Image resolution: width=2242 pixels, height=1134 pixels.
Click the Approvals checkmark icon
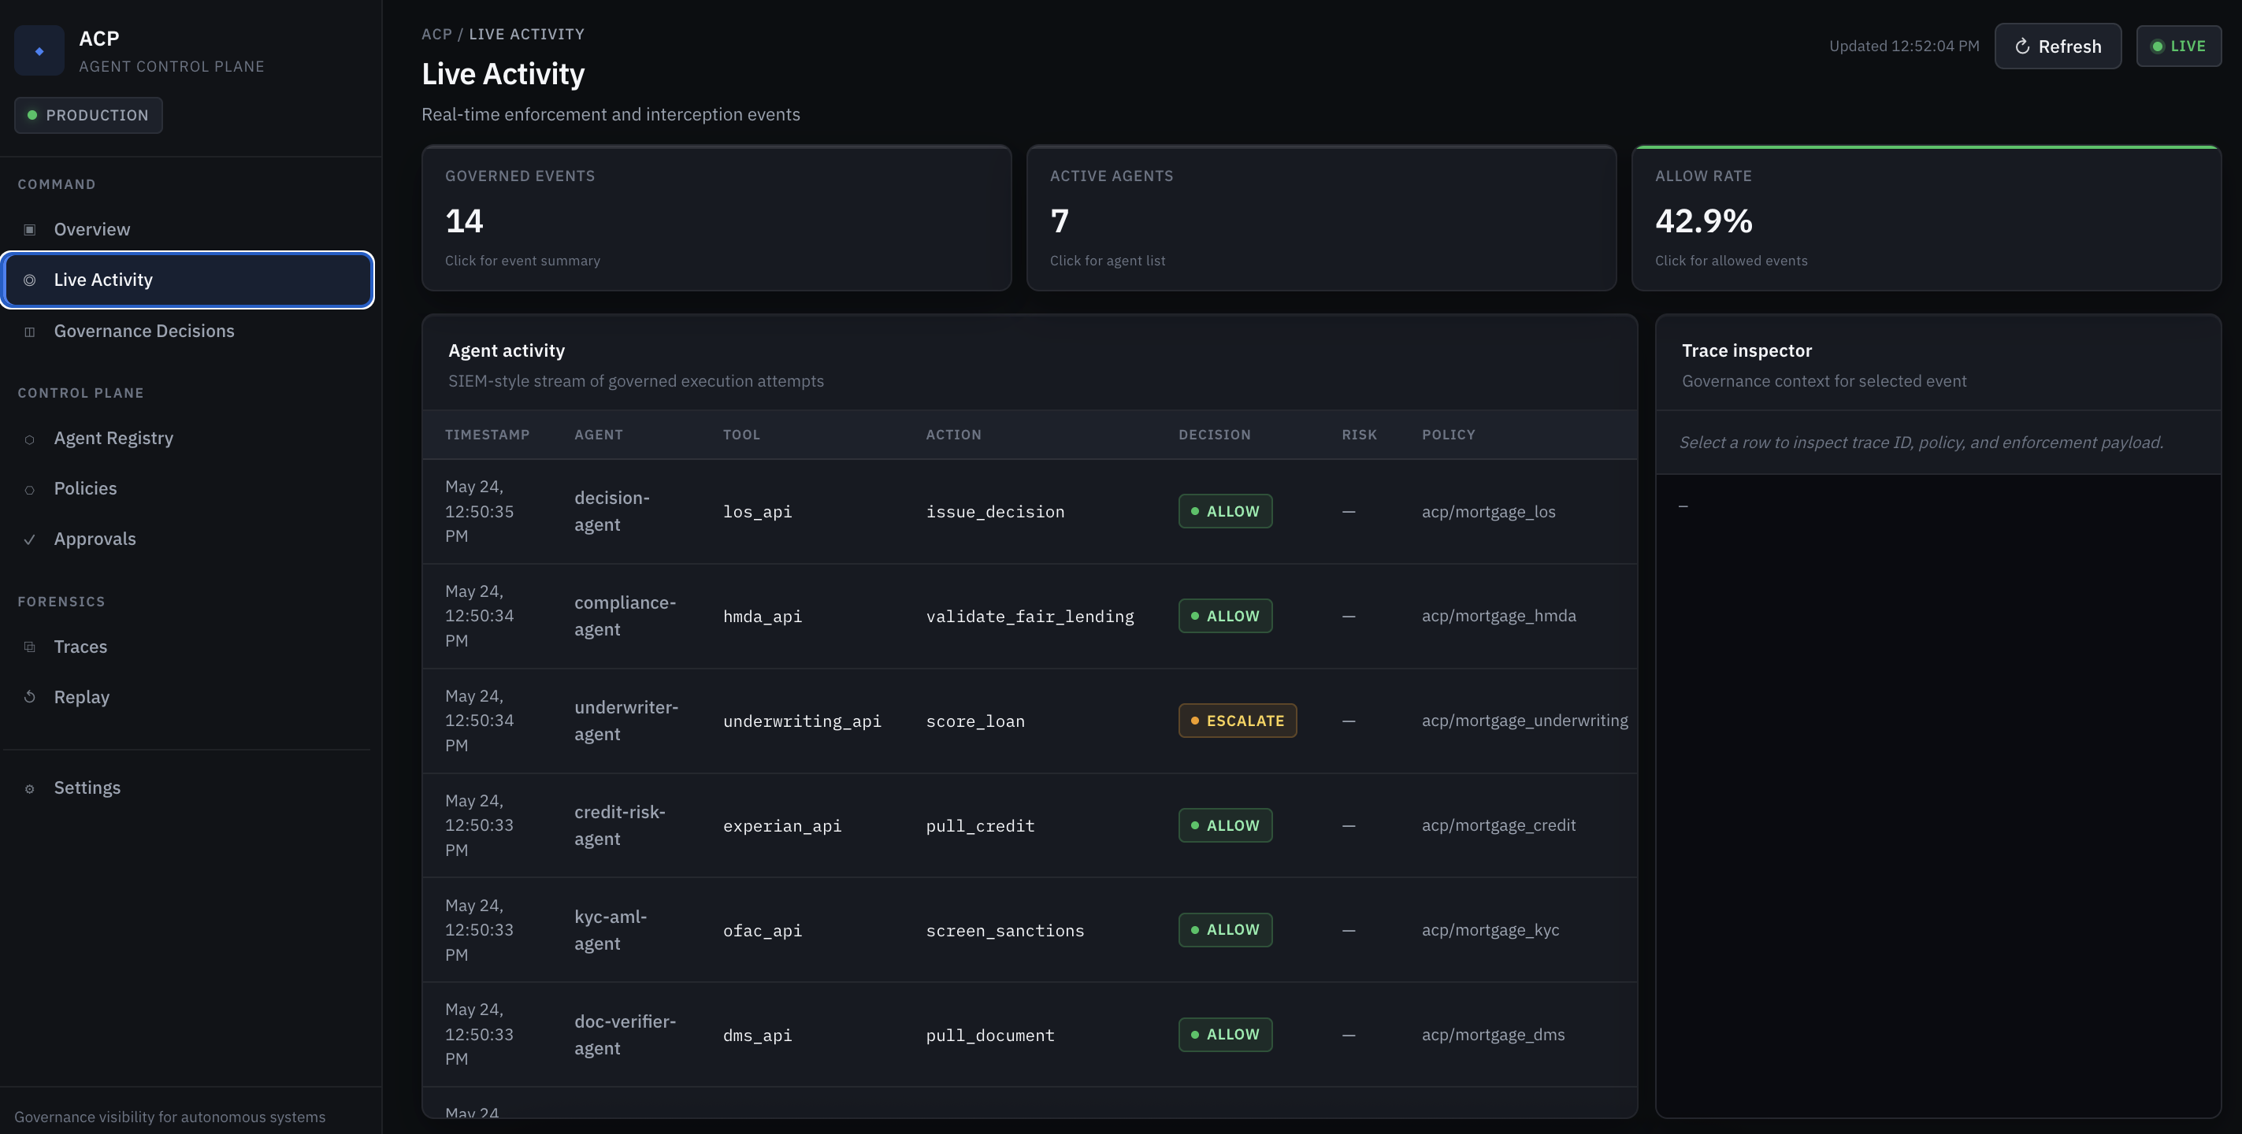(30, 539)
